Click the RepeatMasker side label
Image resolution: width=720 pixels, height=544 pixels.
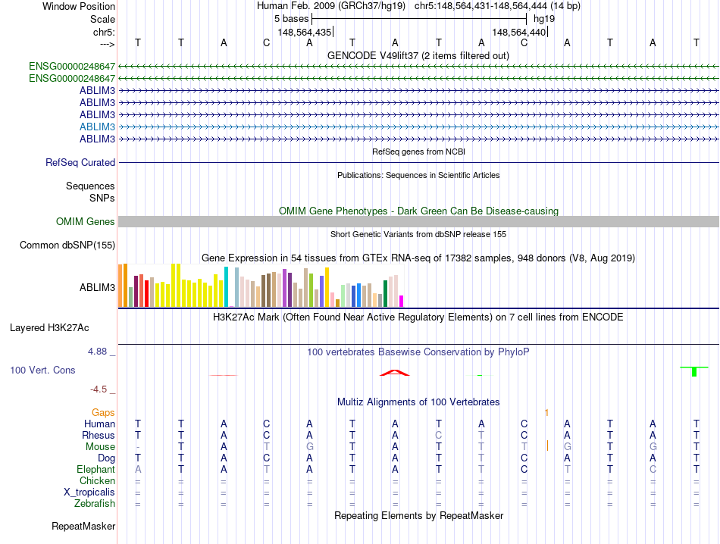(x=83, y=526)
